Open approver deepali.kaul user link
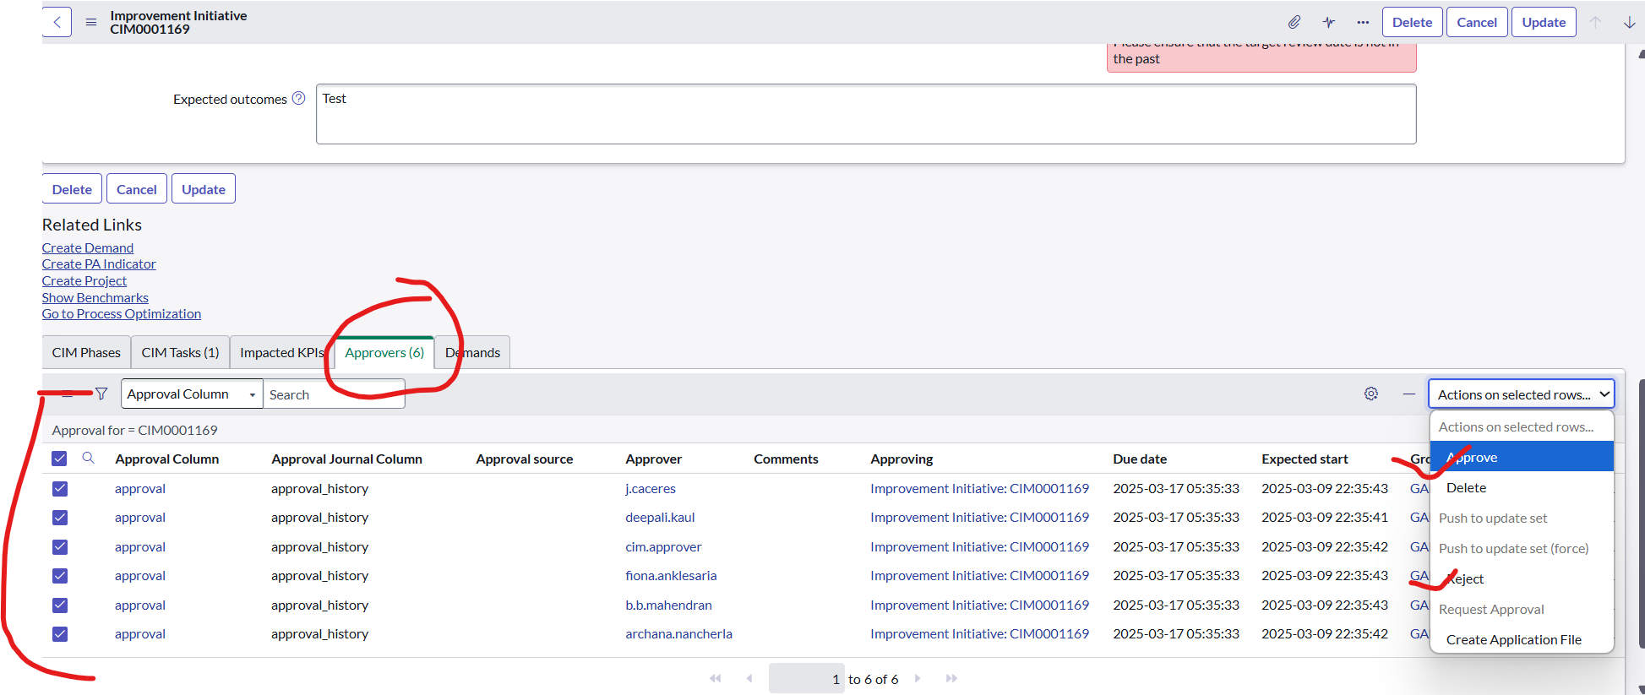 tap(660, 517)
